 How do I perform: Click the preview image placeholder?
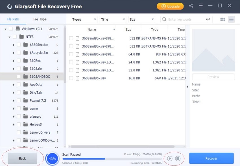tap(213, 50)
